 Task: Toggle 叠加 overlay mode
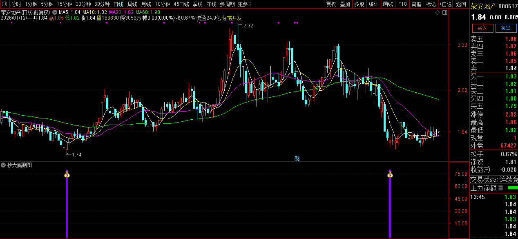pyautogui.click(x=345, y=4)
